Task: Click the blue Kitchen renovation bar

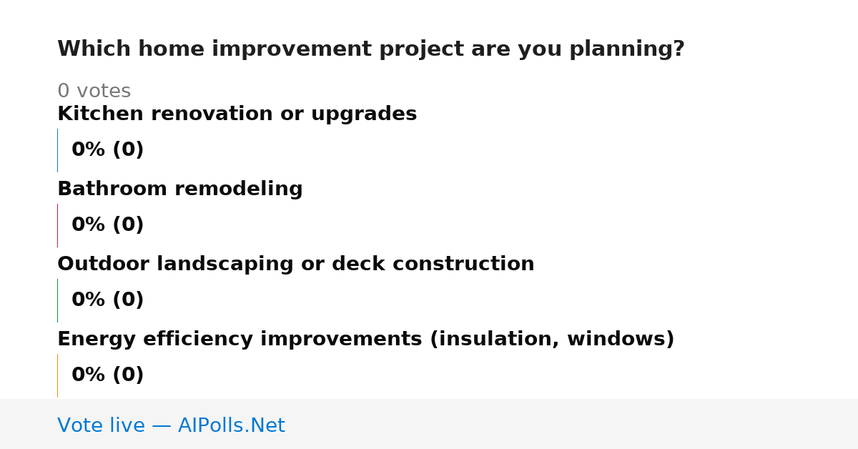Action: (57, 150)
